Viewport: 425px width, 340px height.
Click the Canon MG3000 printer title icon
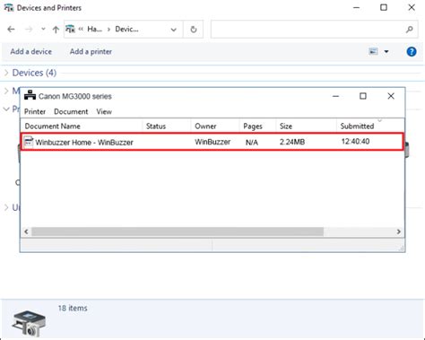coord(30,95)
